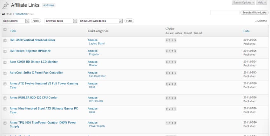Tick the select-all checkbox in table header
270x136 pixels.
pos(5,29)
